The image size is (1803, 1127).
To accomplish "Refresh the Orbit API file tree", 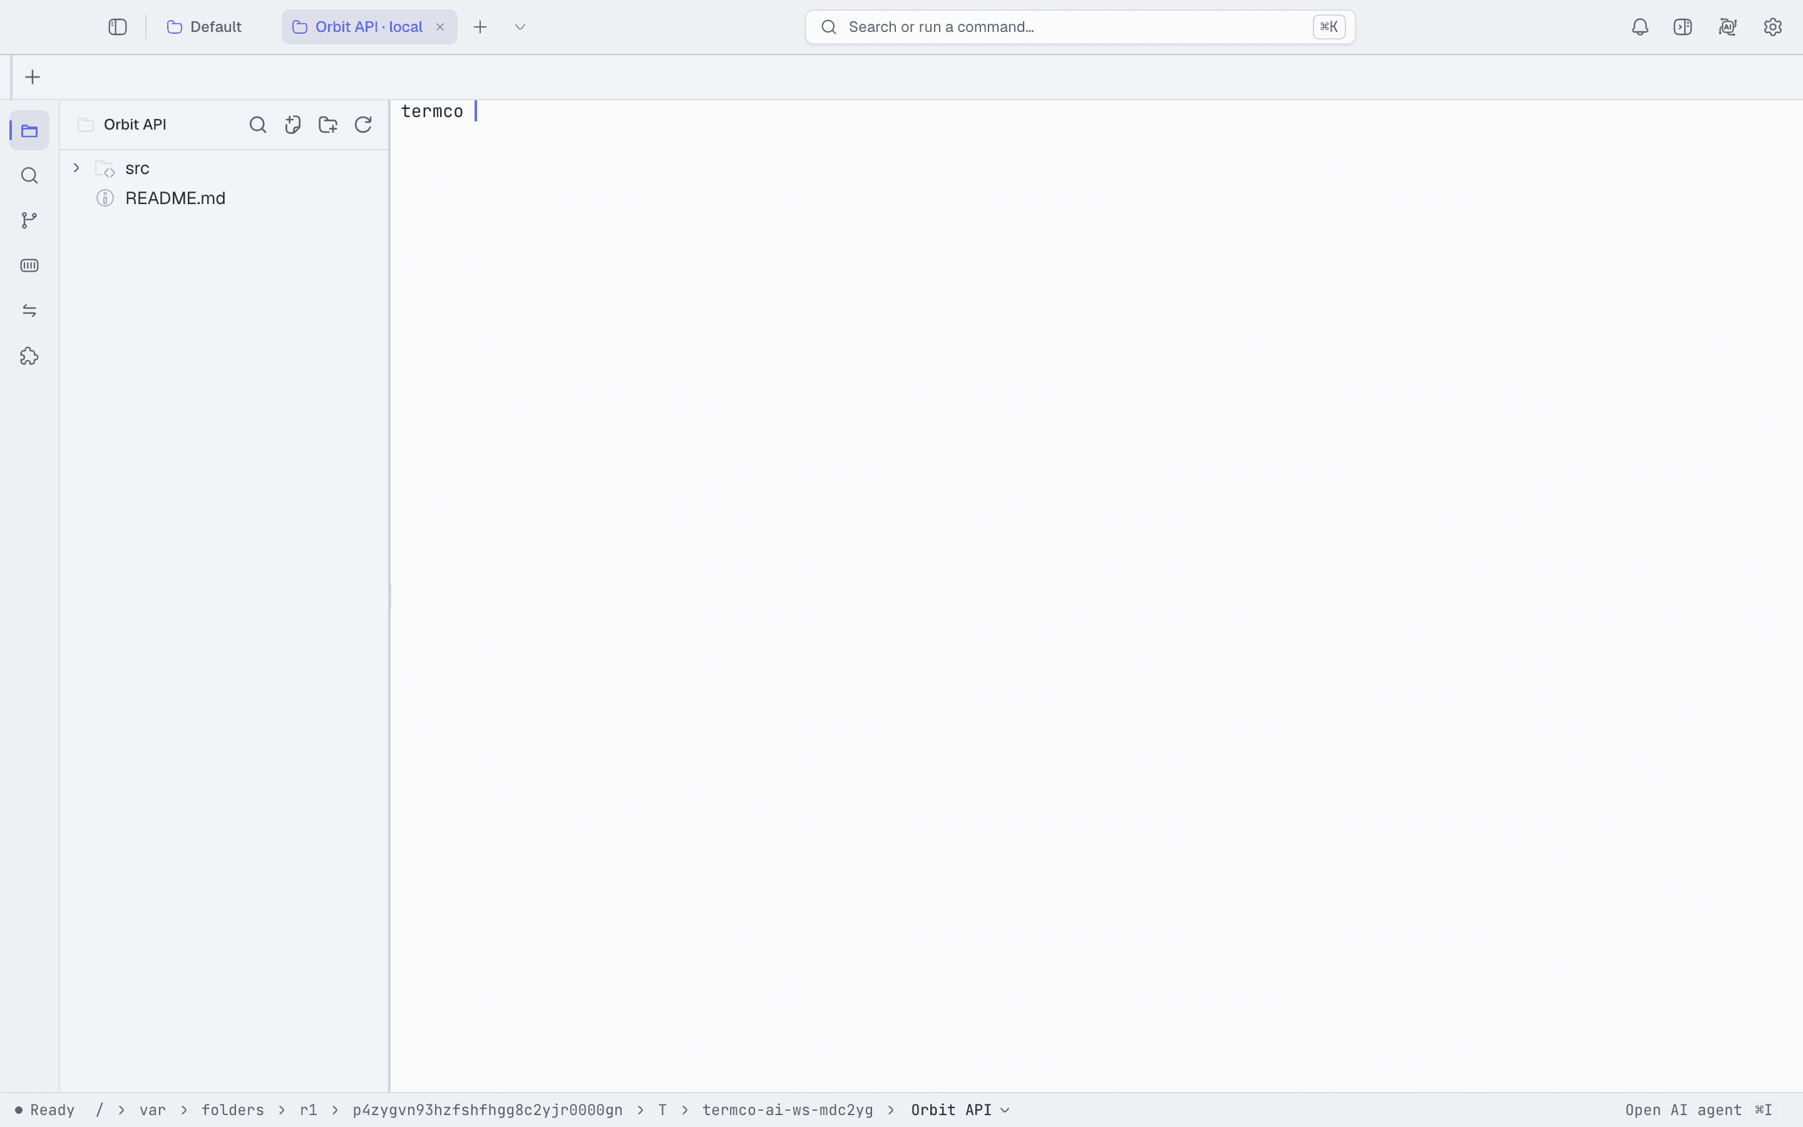I will point(363,125).
